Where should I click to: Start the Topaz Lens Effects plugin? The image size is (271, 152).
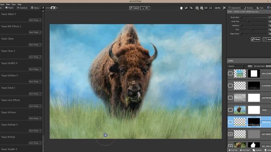pos(35,106)
